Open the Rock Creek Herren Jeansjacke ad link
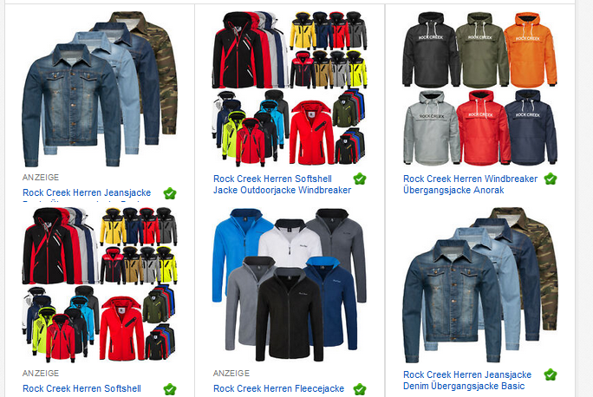 point(87,192)
